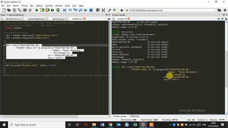Step to the next line in debugger

tap(70, 10)
